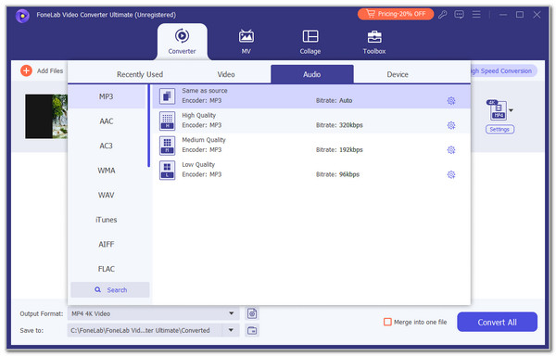556x356 pixels.
Task: Open the output folder icon
Action: [x=252, y=330]
